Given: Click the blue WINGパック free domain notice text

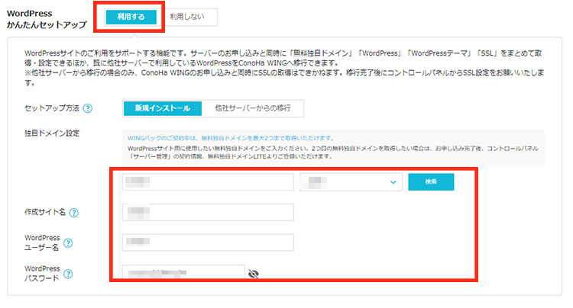Looking at the screenshot, I should coord(231,138).
